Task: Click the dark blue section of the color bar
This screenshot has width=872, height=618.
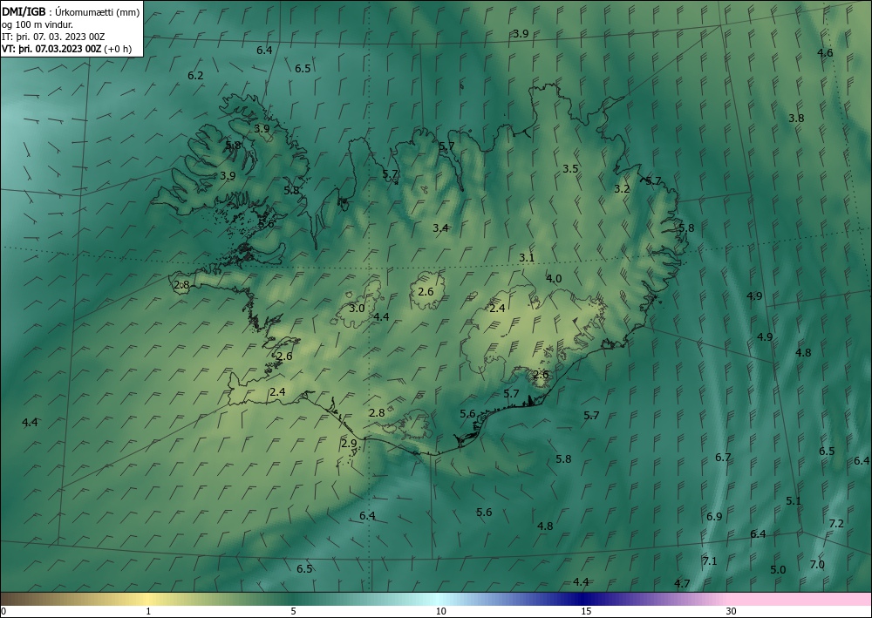Action: (584, 599)
